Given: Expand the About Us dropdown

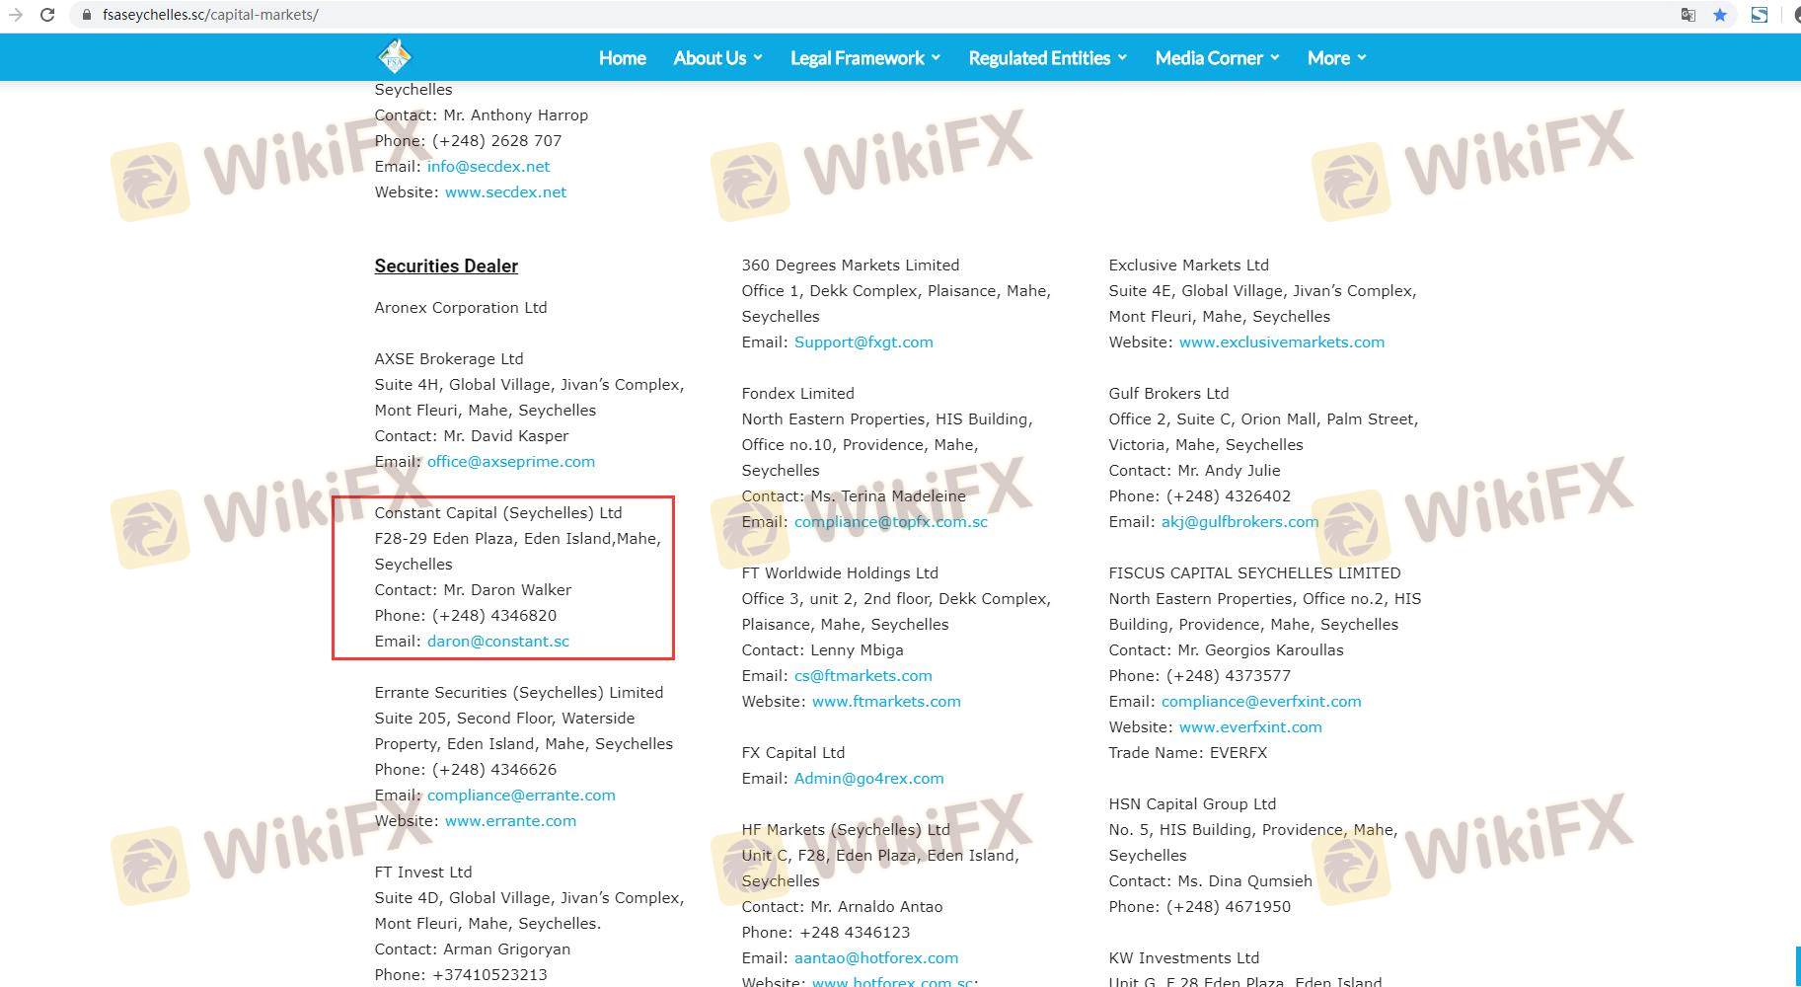Looking at the screenshot, I should pyautogui.click(x=717, y=58).
